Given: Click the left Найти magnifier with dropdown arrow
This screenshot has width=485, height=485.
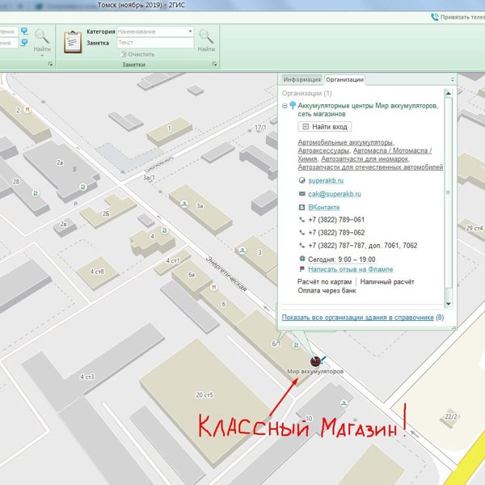Looking at the screenshot, I should (42, 40).
